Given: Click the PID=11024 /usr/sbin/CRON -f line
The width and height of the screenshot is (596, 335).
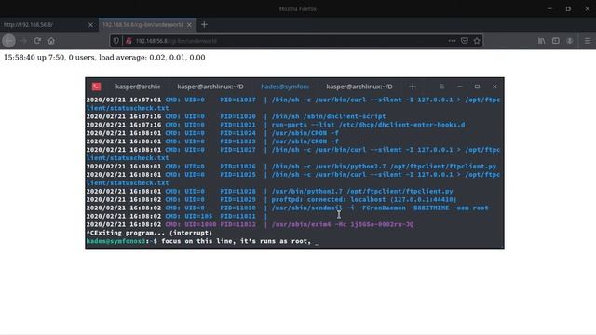Looking at the screenshot, I should pos(212,133).
